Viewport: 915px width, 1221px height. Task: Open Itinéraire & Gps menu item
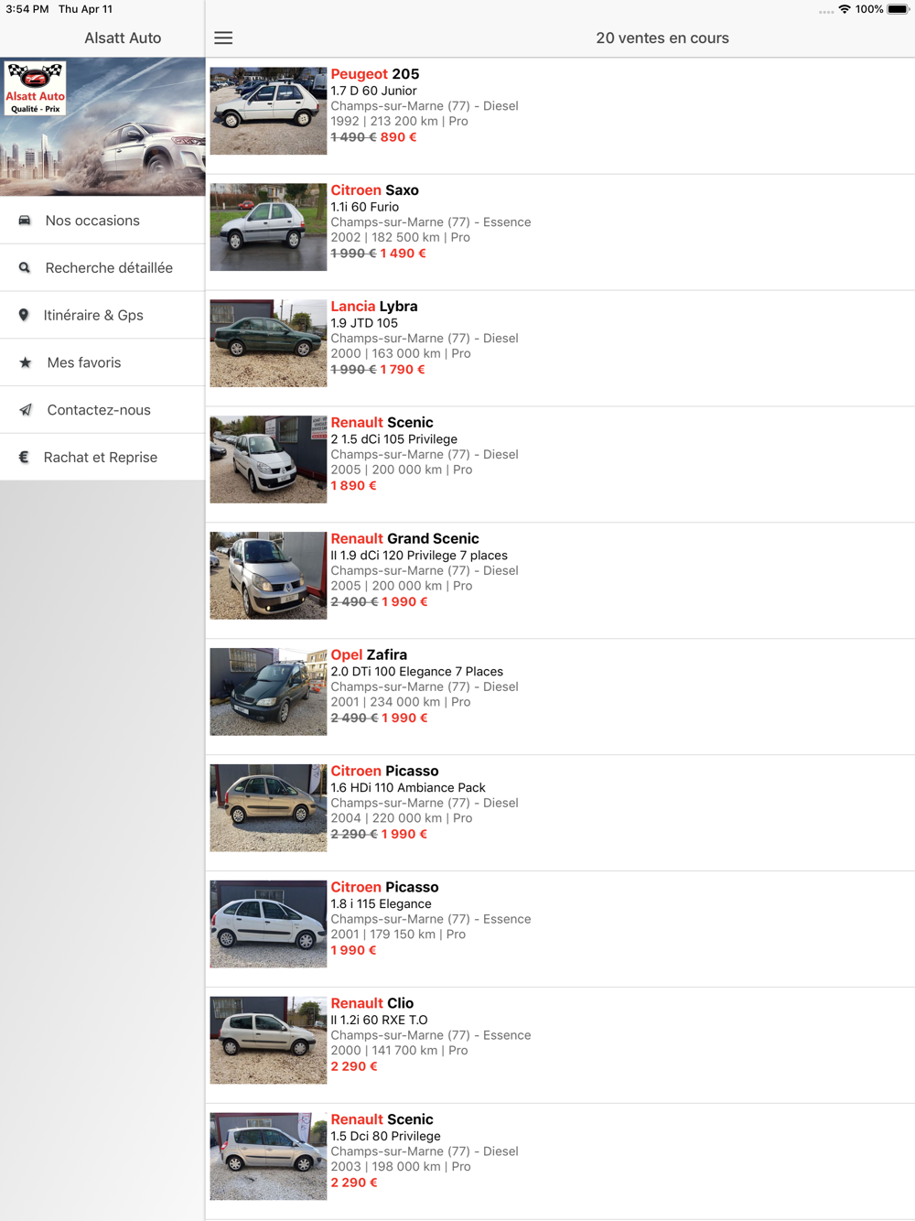click(x=102, y=315)
